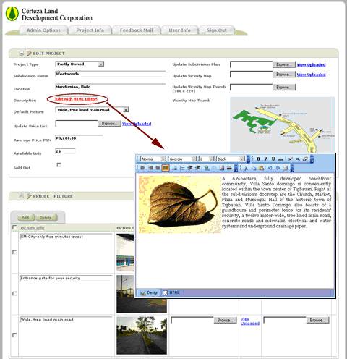The height and width of the screenshot is (359, 347).
Task: Toggle bold in the HTML editor
Action: (x=258, y=159)
